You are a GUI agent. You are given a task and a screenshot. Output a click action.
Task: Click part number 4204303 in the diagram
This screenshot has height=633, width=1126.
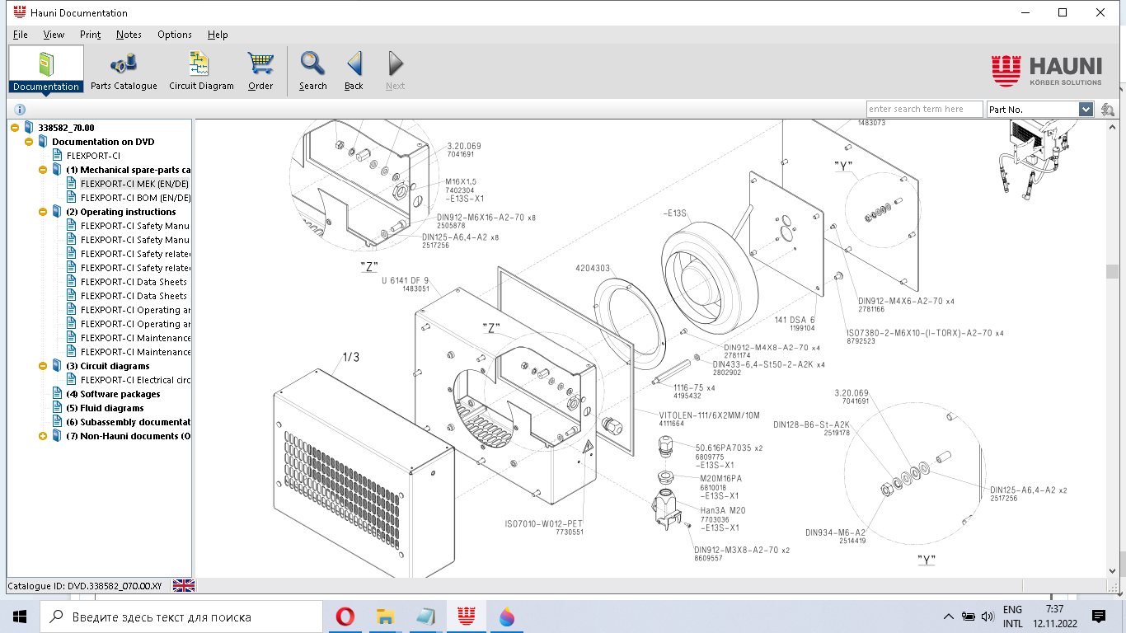pyautogui.click(x=593, y=268)
